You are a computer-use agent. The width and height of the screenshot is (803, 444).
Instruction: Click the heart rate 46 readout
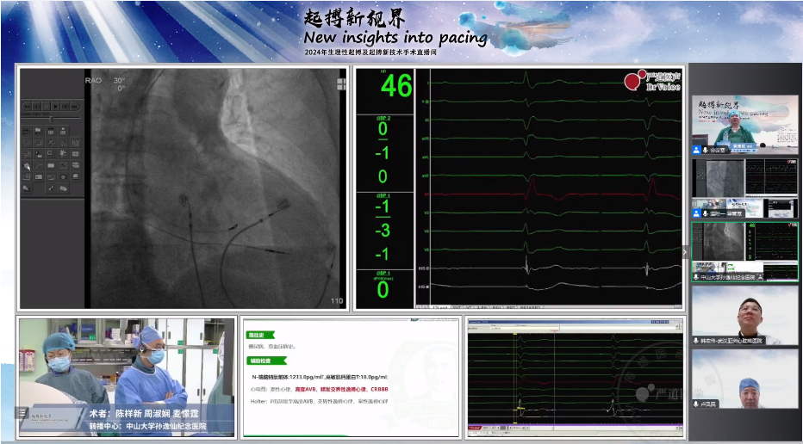pos(395,87)
